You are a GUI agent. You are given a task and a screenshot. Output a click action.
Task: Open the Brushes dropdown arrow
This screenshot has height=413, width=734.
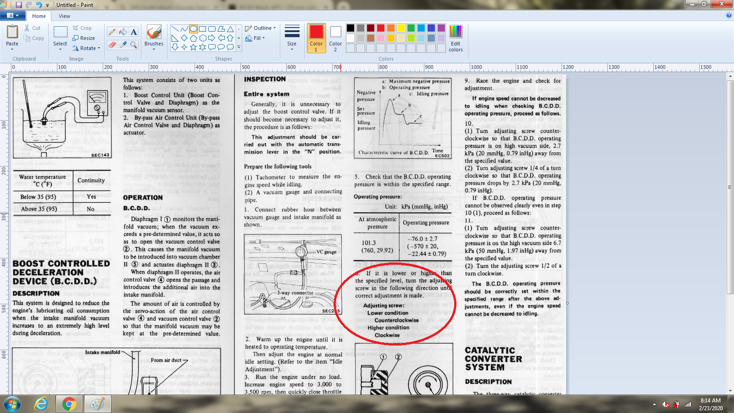[x=154, y=49]
